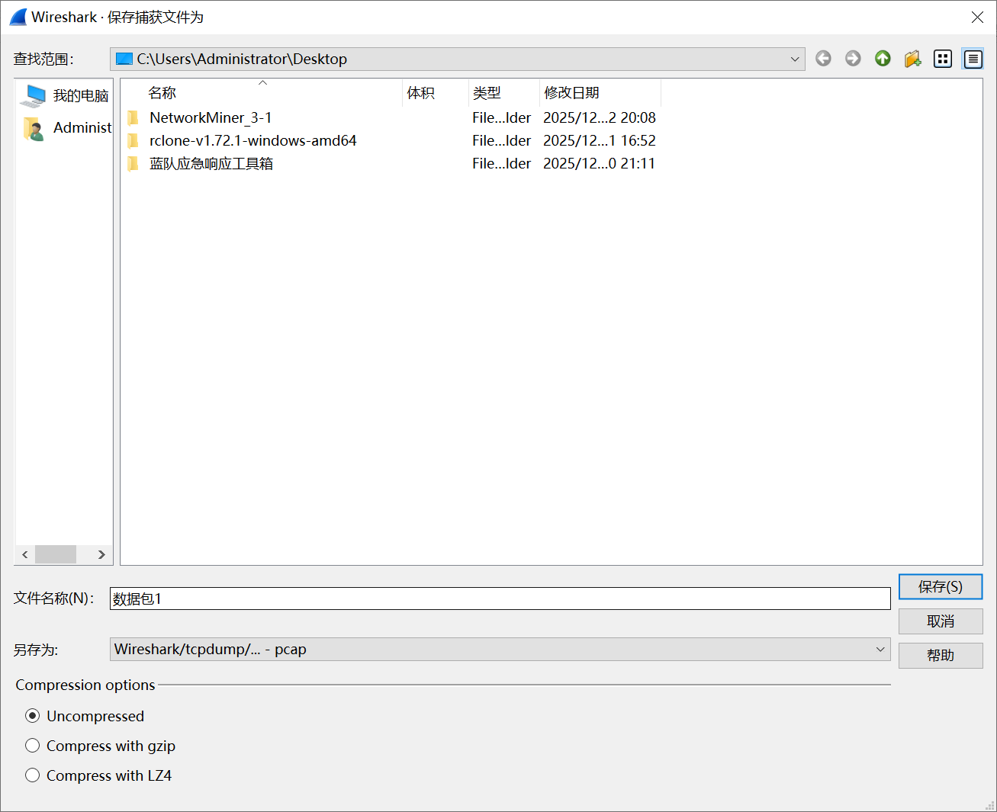Go up to the parent directory
Image resolution: width=997 pixels, height=812 pixels.
(x=883, y=59)
